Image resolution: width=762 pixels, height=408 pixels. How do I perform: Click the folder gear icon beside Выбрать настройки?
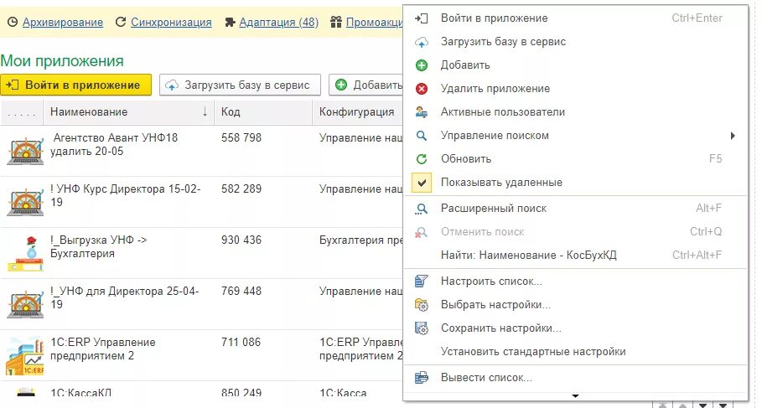[x=422, y=305]
